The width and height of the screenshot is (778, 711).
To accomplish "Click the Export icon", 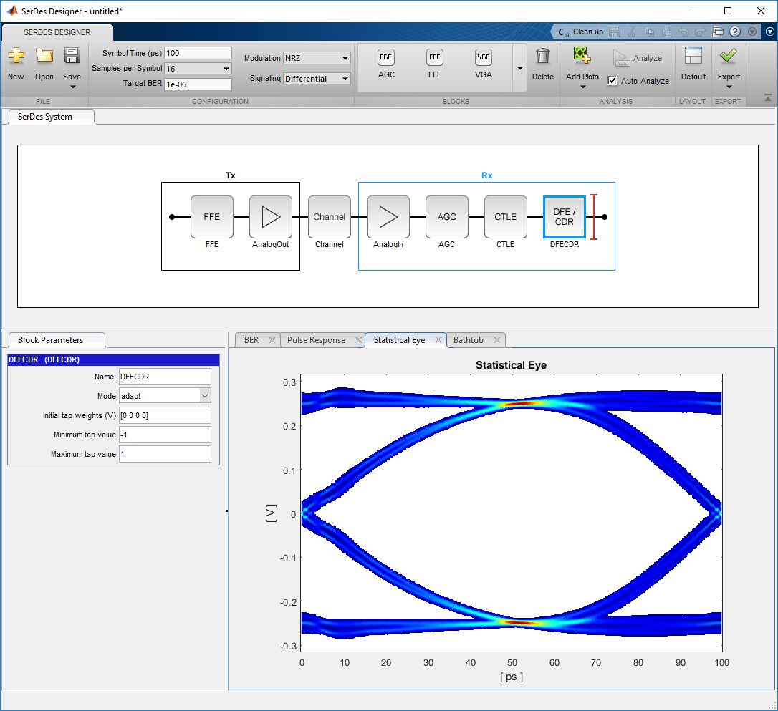I will pyautogui.click(x=728, y=64).
